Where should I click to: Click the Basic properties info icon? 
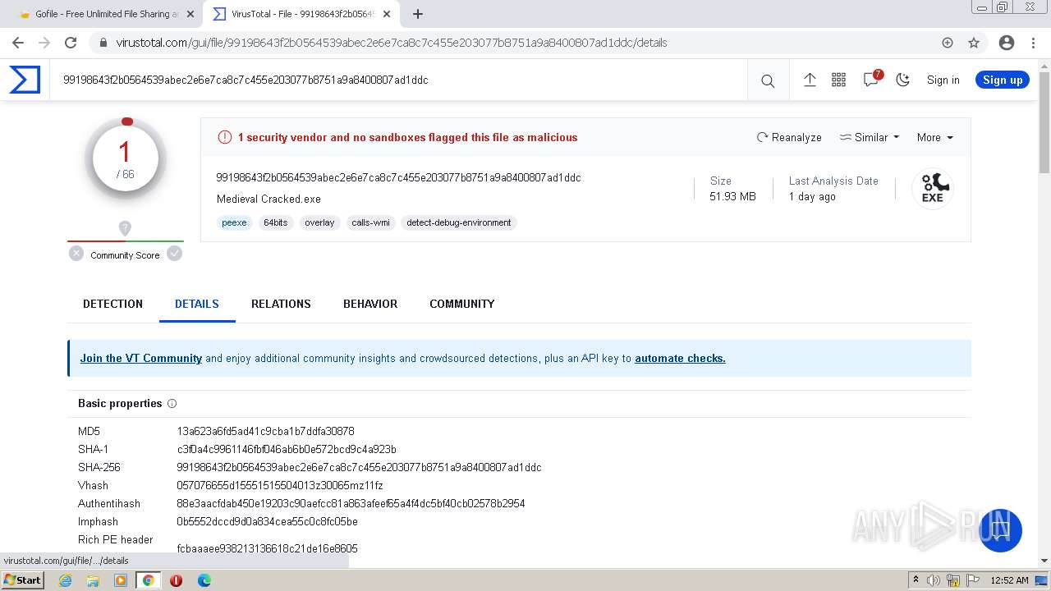coord(172,403)
